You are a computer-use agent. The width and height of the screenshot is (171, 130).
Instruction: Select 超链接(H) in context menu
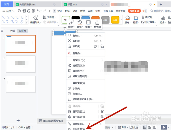[x=85, y=124]
